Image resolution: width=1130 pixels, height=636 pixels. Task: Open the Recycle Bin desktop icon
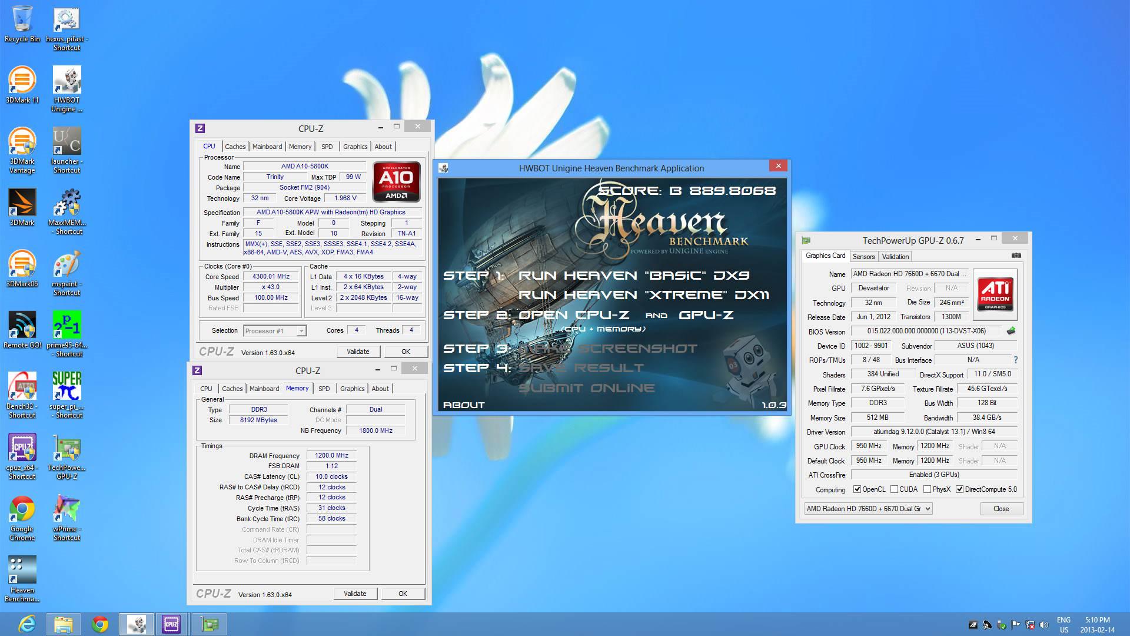(22, 24)
